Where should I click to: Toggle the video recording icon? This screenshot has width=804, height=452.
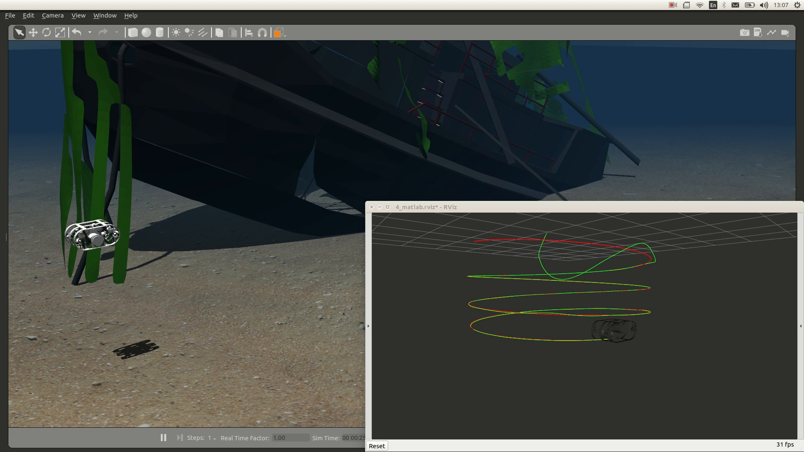pos(785,33)
